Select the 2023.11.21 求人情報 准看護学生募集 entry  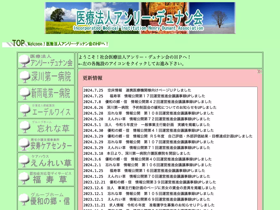click(149, 205)
